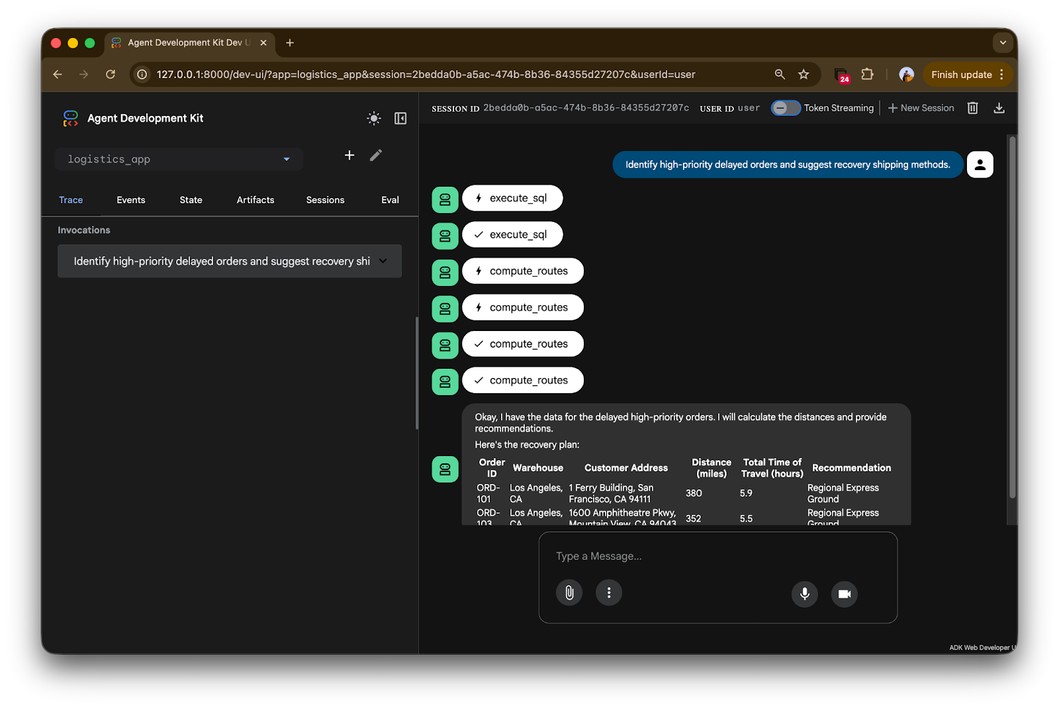The width and height of the screenshot is (1059, 709).
Task: Click the plus icon next to logistics_app
Action: 349,155
